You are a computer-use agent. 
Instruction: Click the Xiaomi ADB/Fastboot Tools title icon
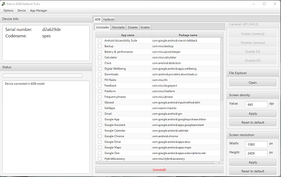(3, 4)
